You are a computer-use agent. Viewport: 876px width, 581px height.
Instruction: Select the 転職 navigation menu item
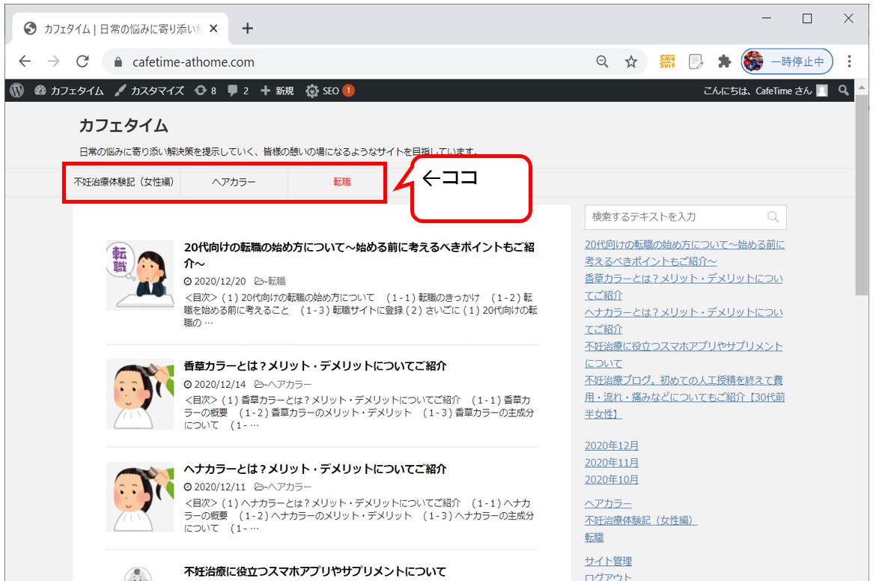pyautogui.click(x=342, y=182)
